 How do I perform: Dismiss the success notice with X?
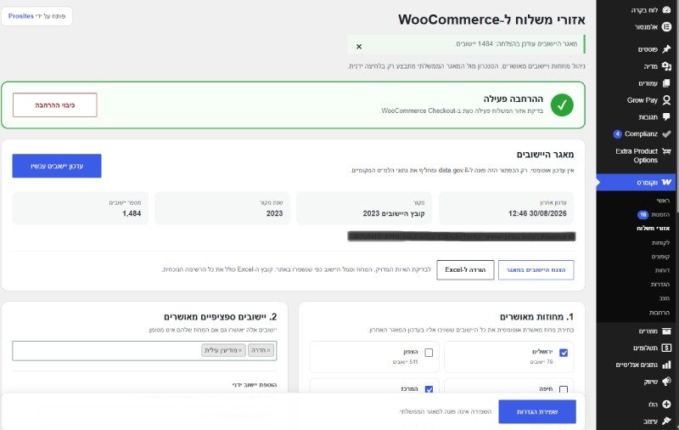[x=359, y=47]
